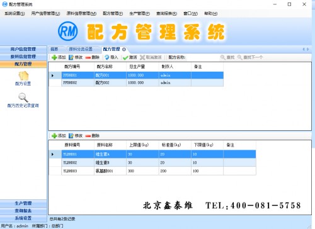The width and height of the screenshot is (315, 229).
Task: Sort by the 配方名称 column header
Action: (110, 67)
